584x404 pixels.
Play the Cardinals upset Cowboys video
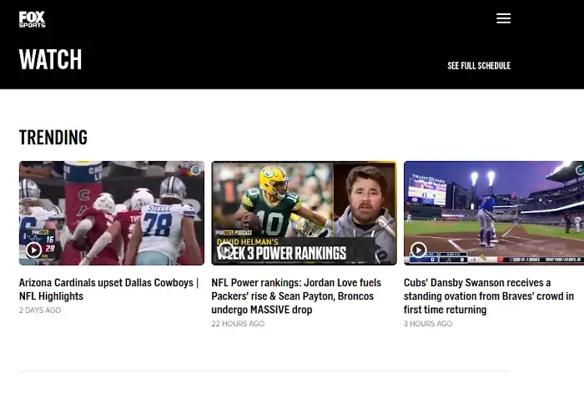click(33, 250)
